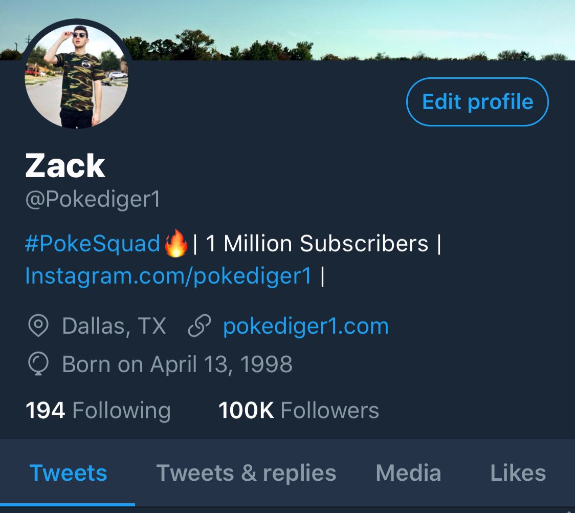Image resolution: width=575 pixels, height=513 pixels.
Task: Click the Edit profile button
Action: point(477,102)
